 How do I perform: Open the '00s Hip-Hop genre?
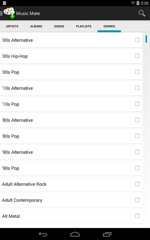point(71,56)
